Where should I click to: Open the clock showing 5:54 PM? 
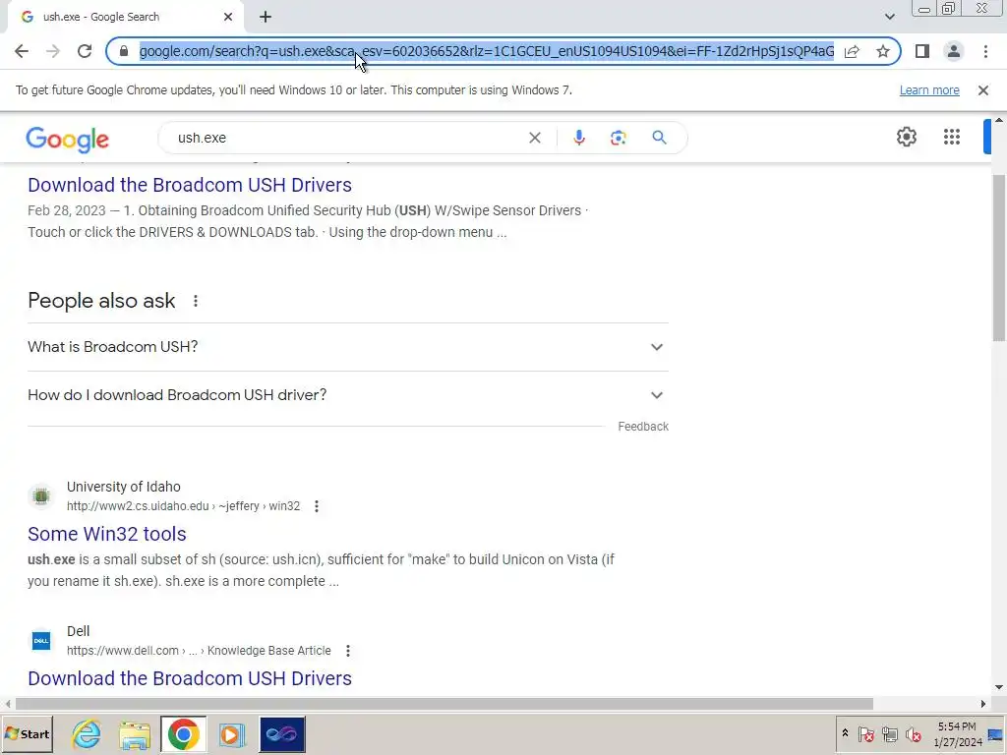tap(958, 733)
